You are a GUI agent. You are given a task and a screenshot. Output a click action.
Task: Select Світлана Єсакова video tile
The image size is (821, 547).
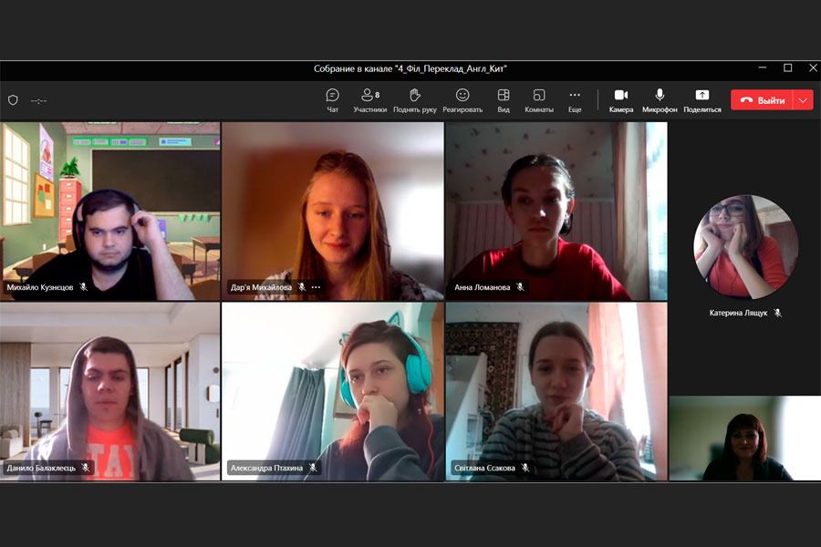tap(556, 391)
